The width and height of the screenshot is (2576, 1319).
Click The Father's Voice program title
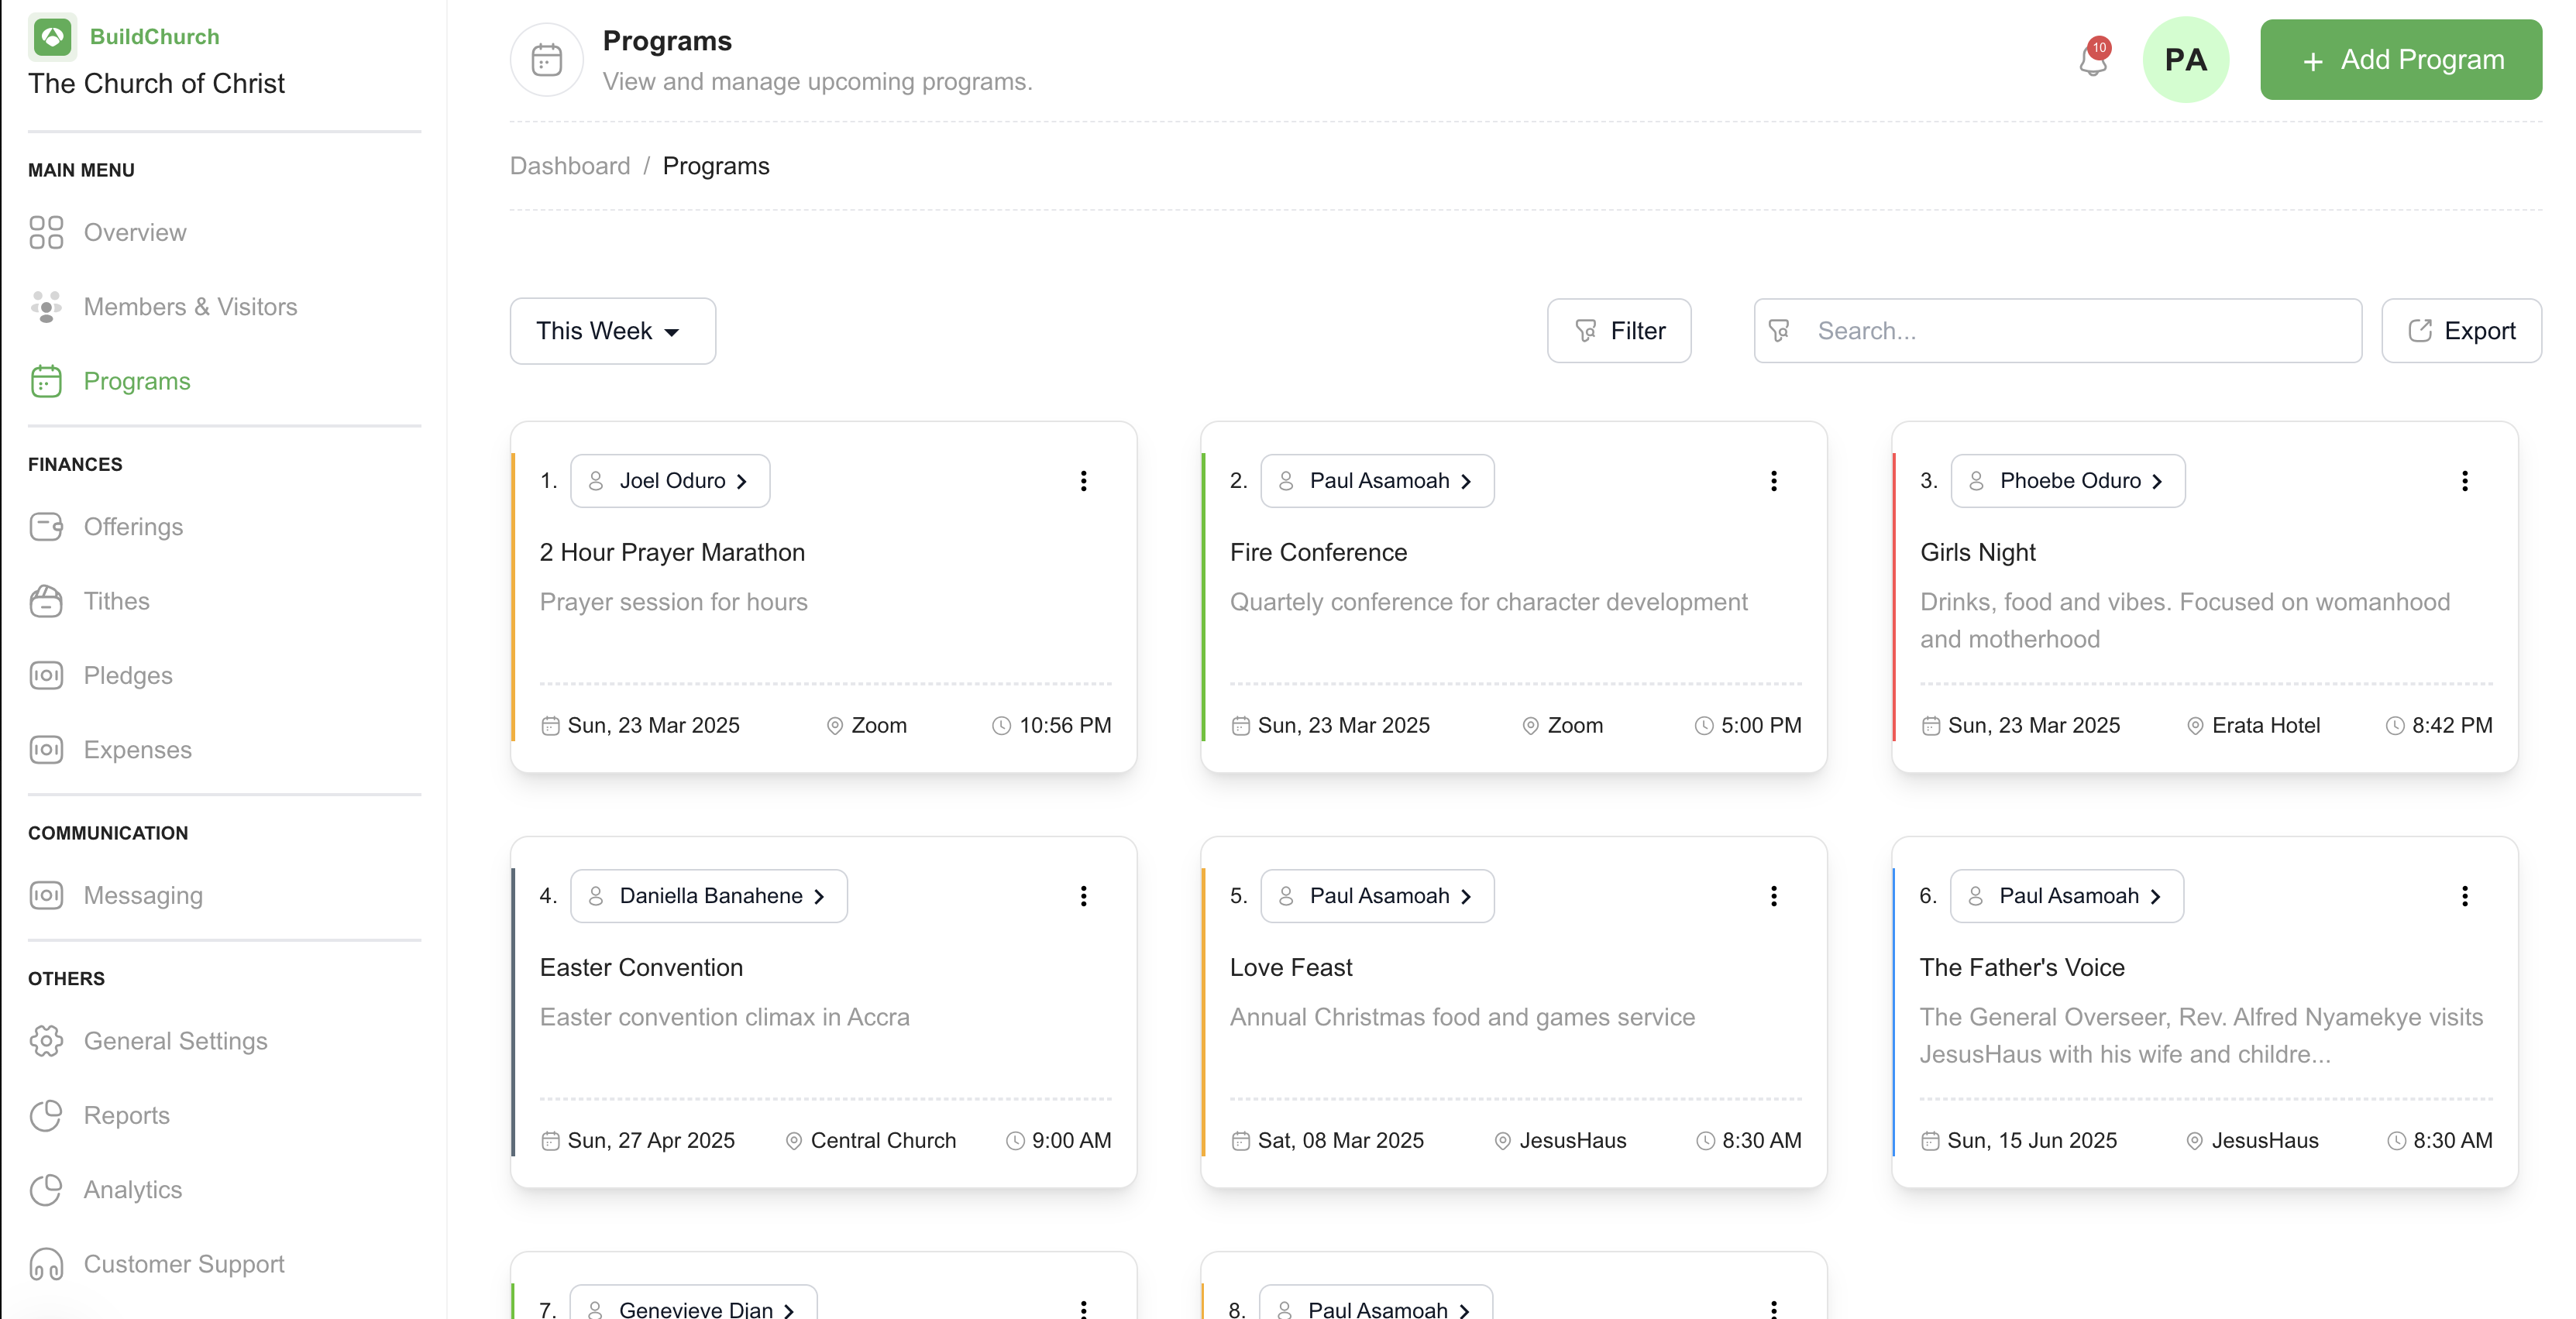(2021, 967)
